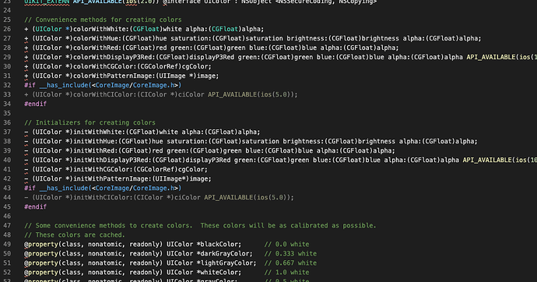This screenshot has height=282, width=537.
Task: Click the initWithHue: method name
Action: click(x=96, y=141)
